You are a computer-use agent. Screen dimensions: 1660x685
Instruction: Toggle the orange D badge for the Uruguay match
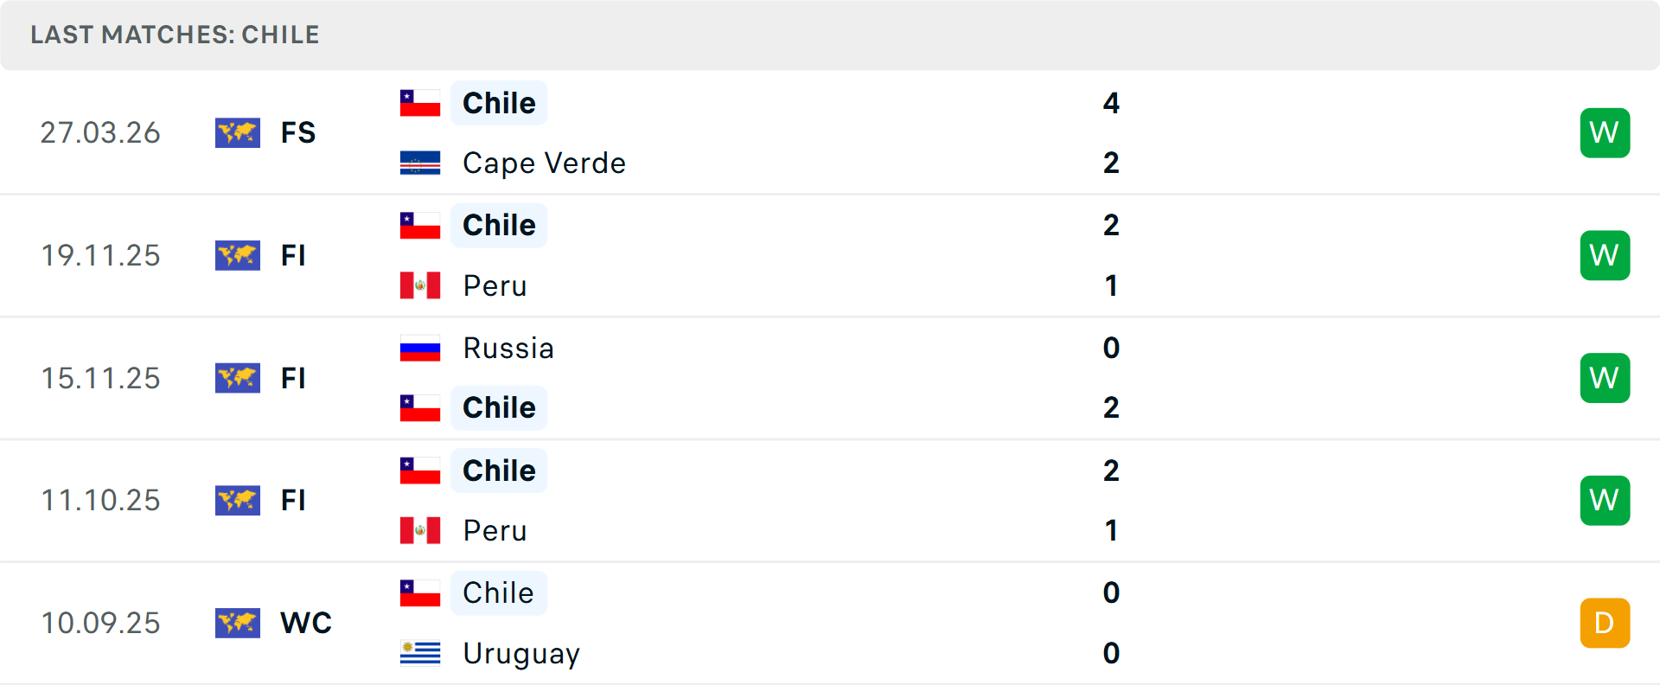click(1605, 623)
